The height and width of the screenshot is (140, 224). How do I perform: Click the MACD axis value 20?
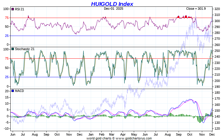click(x=7, y=91)
